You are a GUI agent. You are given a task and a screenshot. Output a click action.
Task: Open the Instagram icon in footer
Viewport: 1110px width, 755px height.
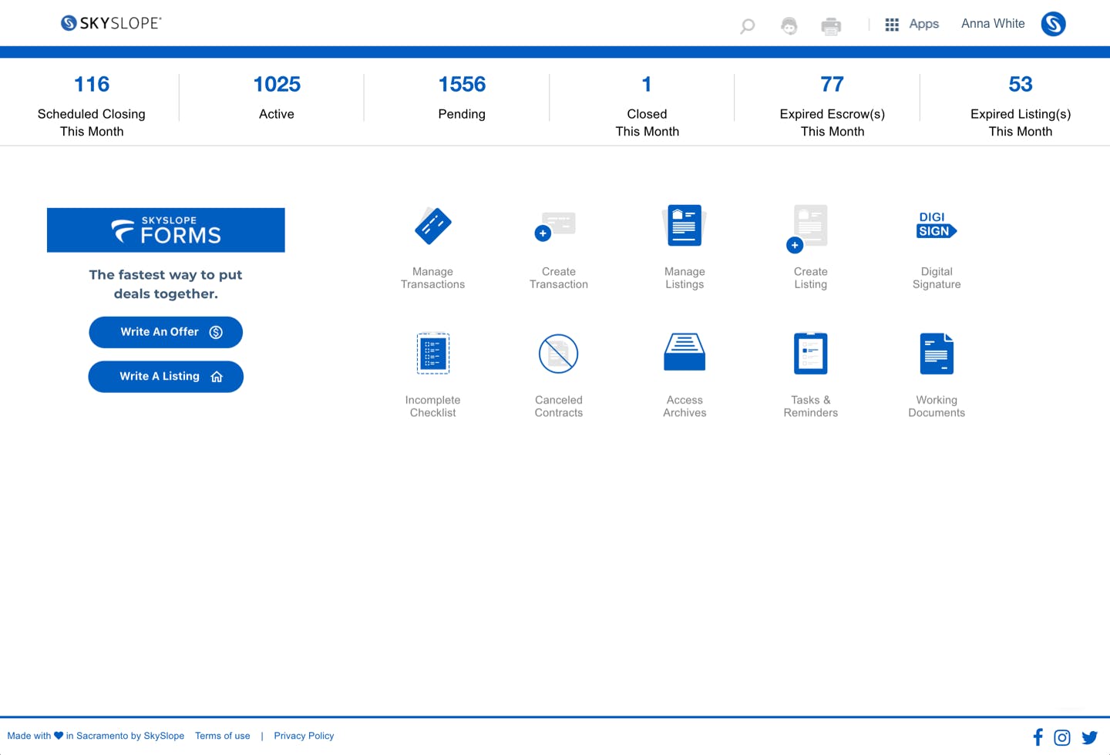click(x=1062, y=737)
